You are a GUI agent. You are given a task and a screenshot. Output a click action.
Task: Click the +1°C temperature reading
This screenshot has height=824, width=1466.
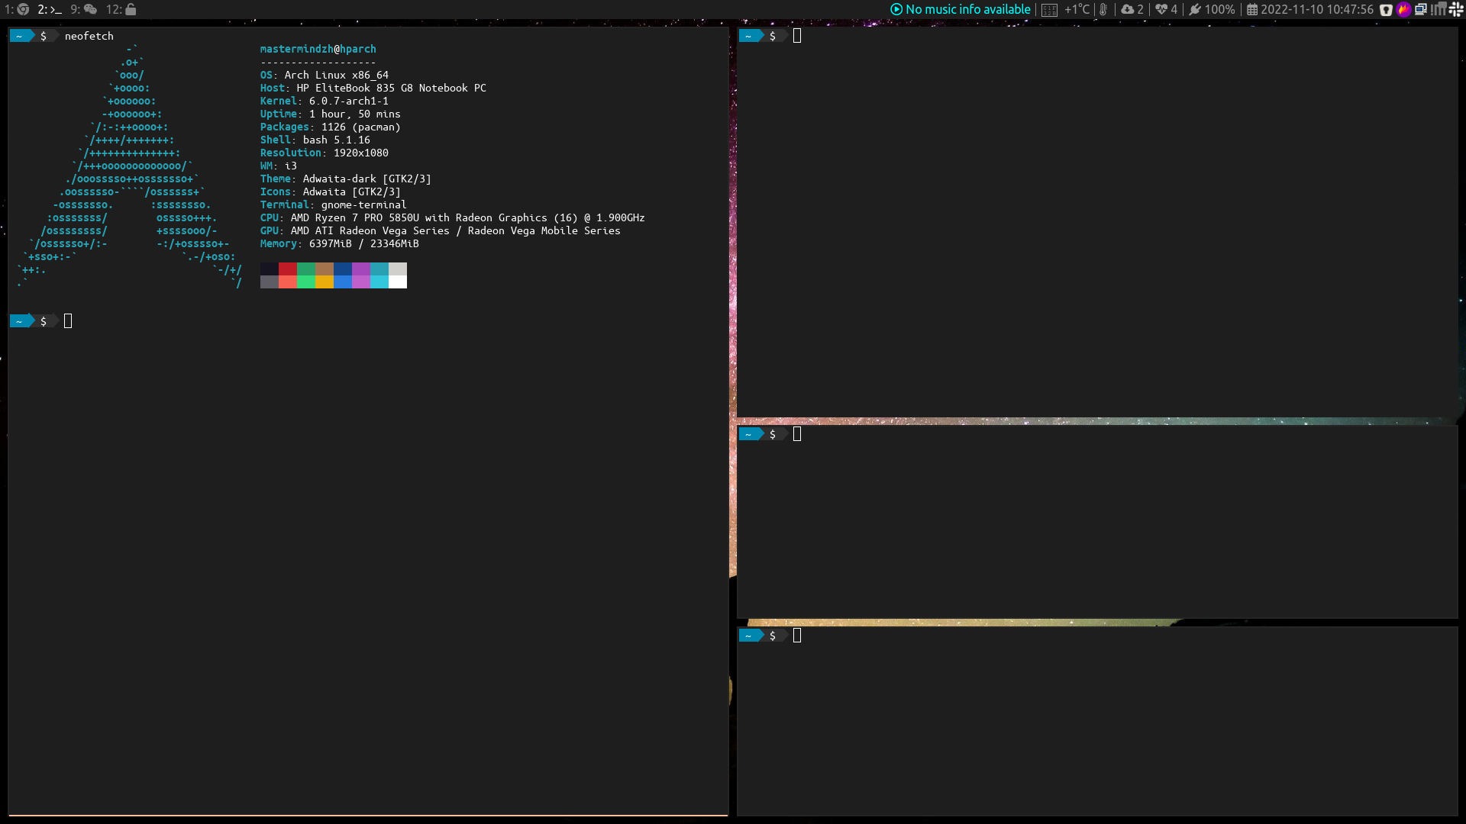[1077, 9]
